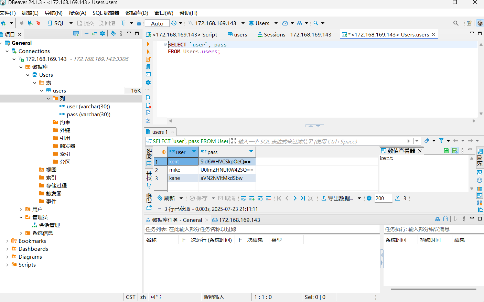The width and height of the screenshot is (484, 302).
Task: Switch to Sessions - 172.168.169.143 tab
Action: pyautogui.click(x=294, y=34)
